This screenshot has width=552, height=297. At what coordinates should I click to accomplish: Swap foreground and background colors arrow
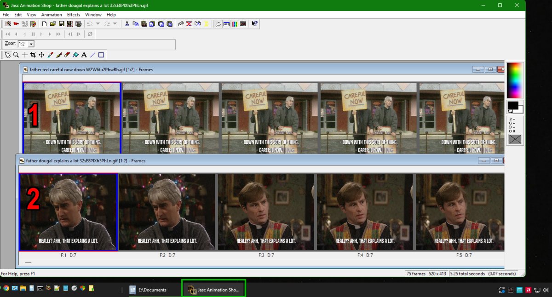(510, 111)
